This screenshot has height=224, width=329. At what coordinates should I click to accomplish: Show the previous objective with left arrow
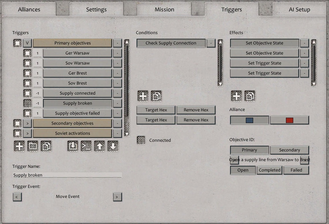(x=234, y=160)
